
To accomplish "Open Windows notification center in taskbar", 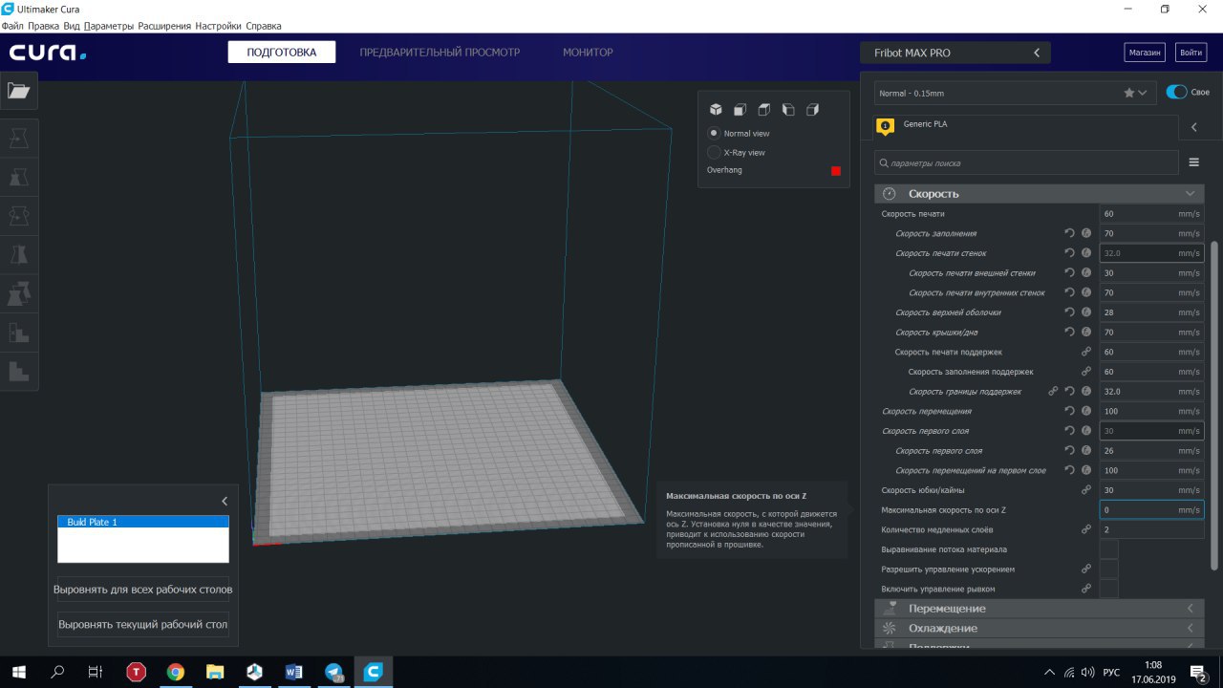I will click(1198, 672).
